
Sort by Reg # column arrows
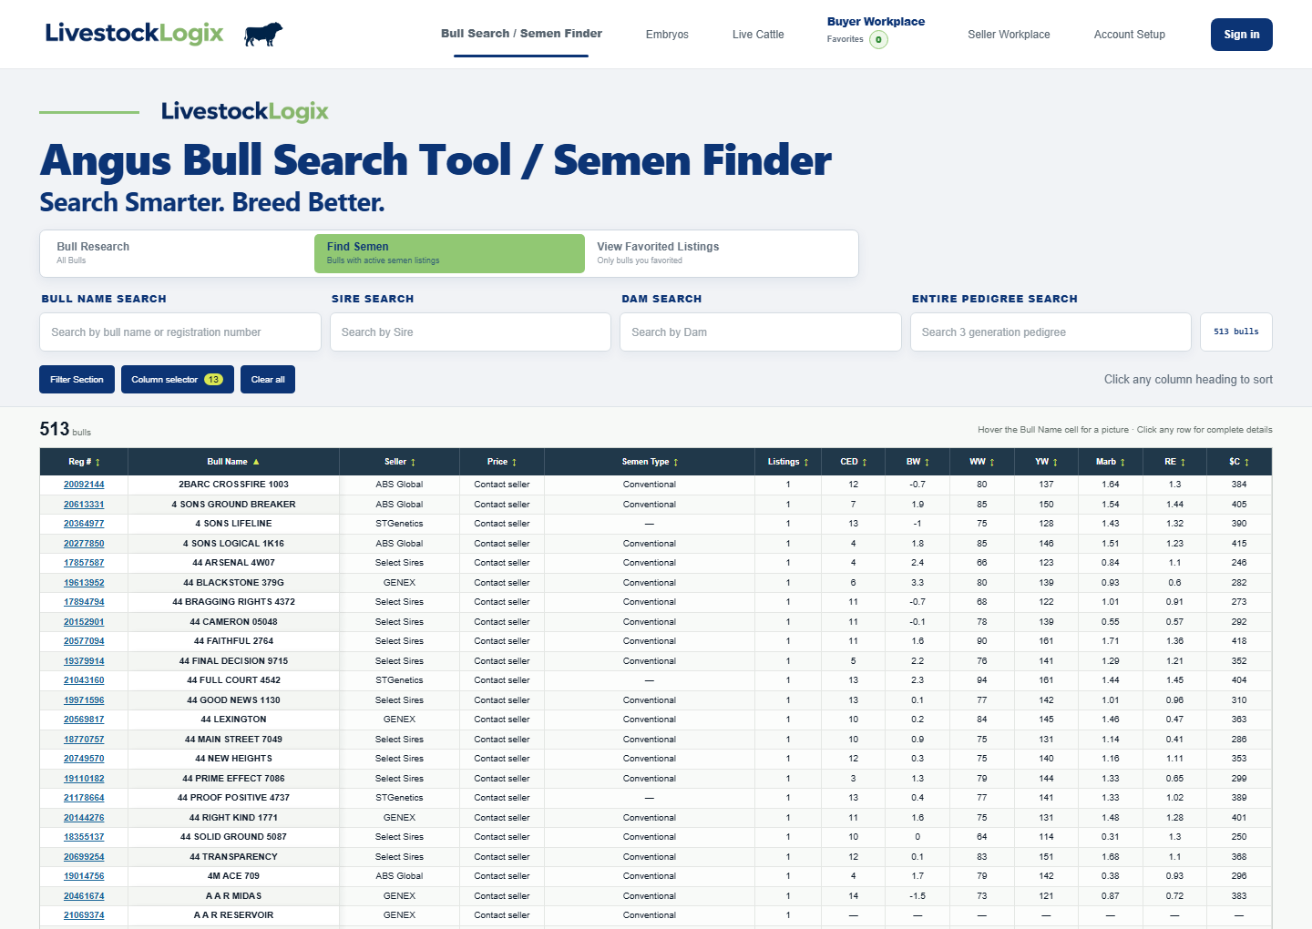pyautogui.click(x=97, y=463)
